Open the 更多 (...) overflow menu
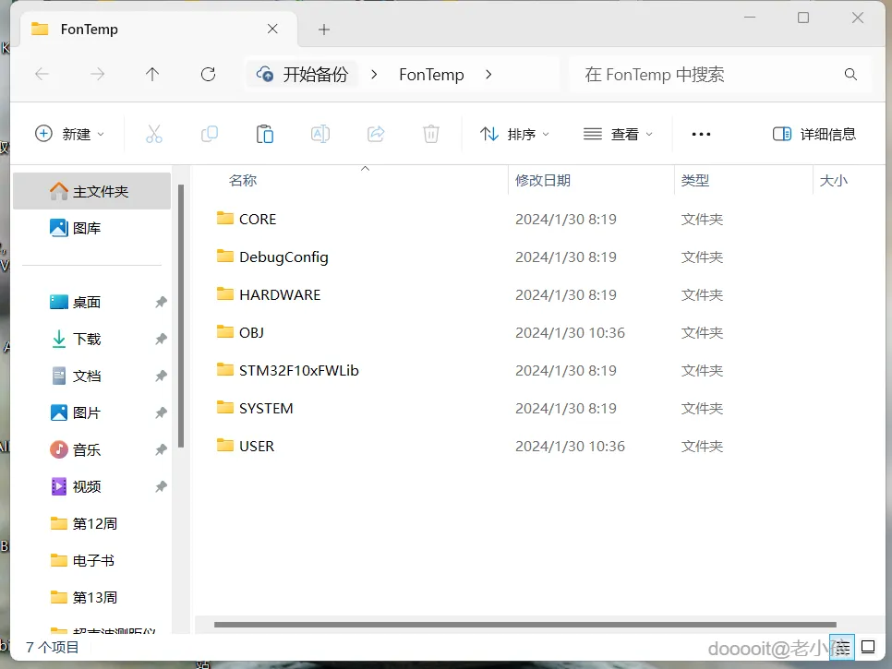This screenshot has width=892, height=669. click(x=701, y=134)
